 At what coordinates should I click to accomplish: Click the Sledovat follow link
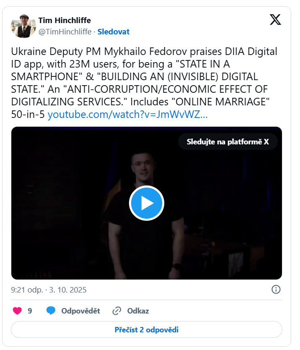pos(113,32)
